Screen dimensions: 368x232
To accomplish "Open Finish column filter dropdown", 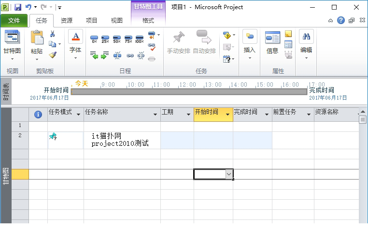I will pyautogui.click(x=267, y=115).
